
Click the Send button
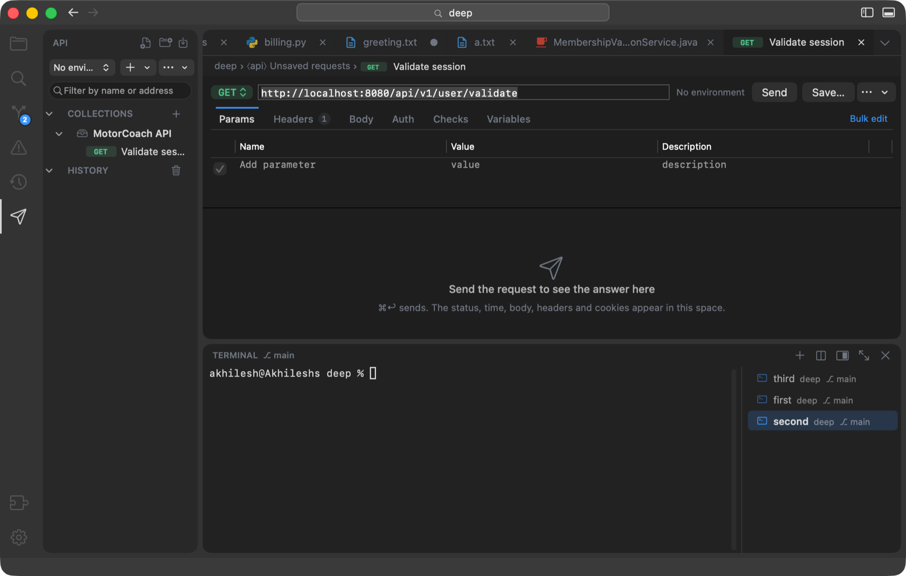pos(774,92)
